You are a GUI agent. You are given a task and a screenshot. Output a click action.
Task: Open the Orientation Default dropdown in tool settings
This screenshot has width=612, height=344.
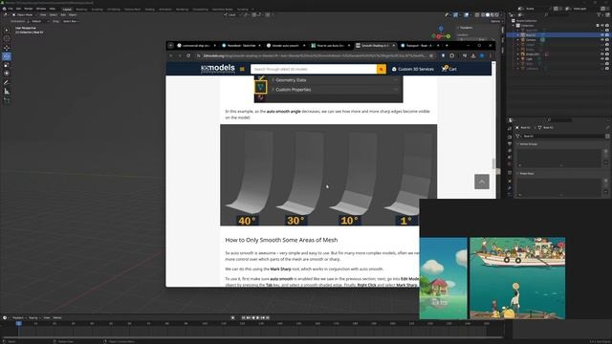point(37,21)
